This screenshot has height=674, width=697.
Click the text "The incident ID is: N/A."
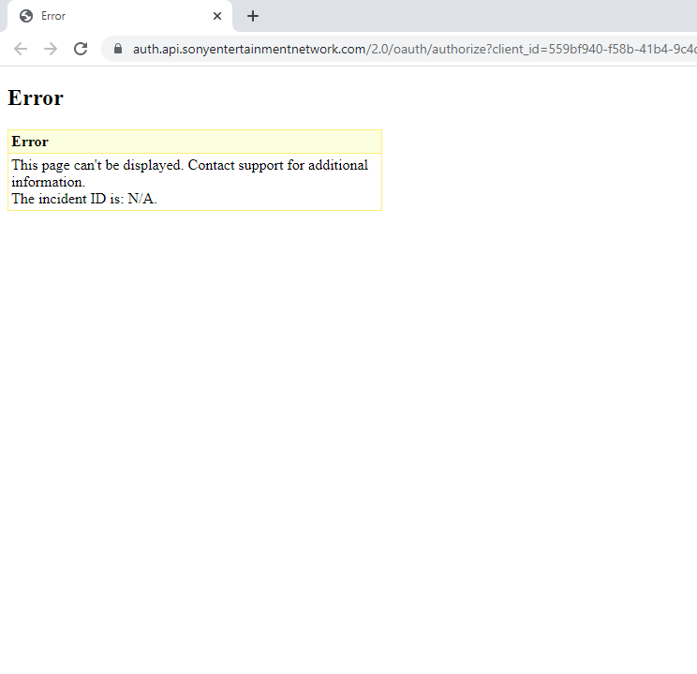pos(84,199)
